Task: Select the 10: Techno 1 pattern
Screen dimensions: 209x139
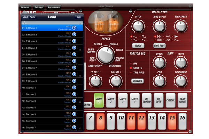Action: [52, 88]
